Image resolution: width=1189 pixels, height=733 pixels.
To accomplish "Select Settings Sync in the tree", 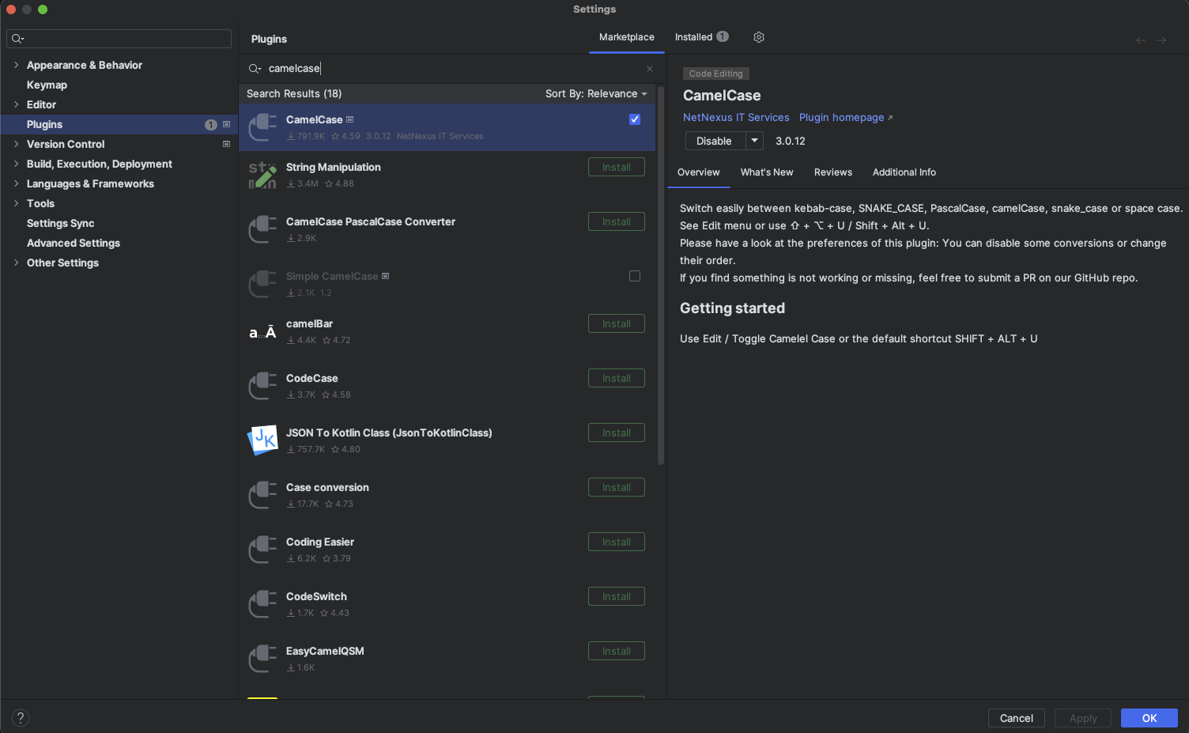I will [60, 223].
